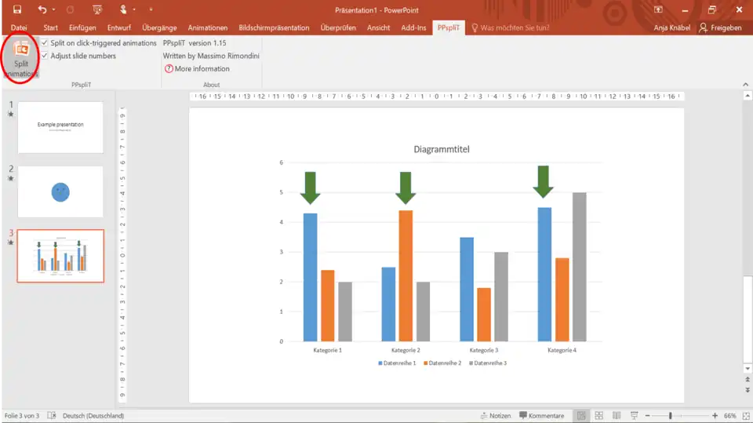Toggle Split on click-triggered animations checkbox

point(45,43)
